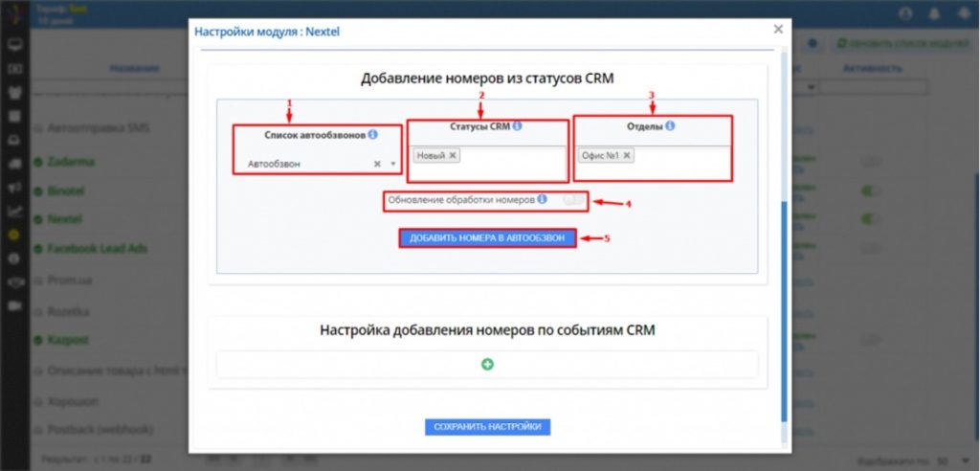Viewport: 980px width, 471px height.
Task: Click the round info icon in left sidebar
Action: point(15,258)
